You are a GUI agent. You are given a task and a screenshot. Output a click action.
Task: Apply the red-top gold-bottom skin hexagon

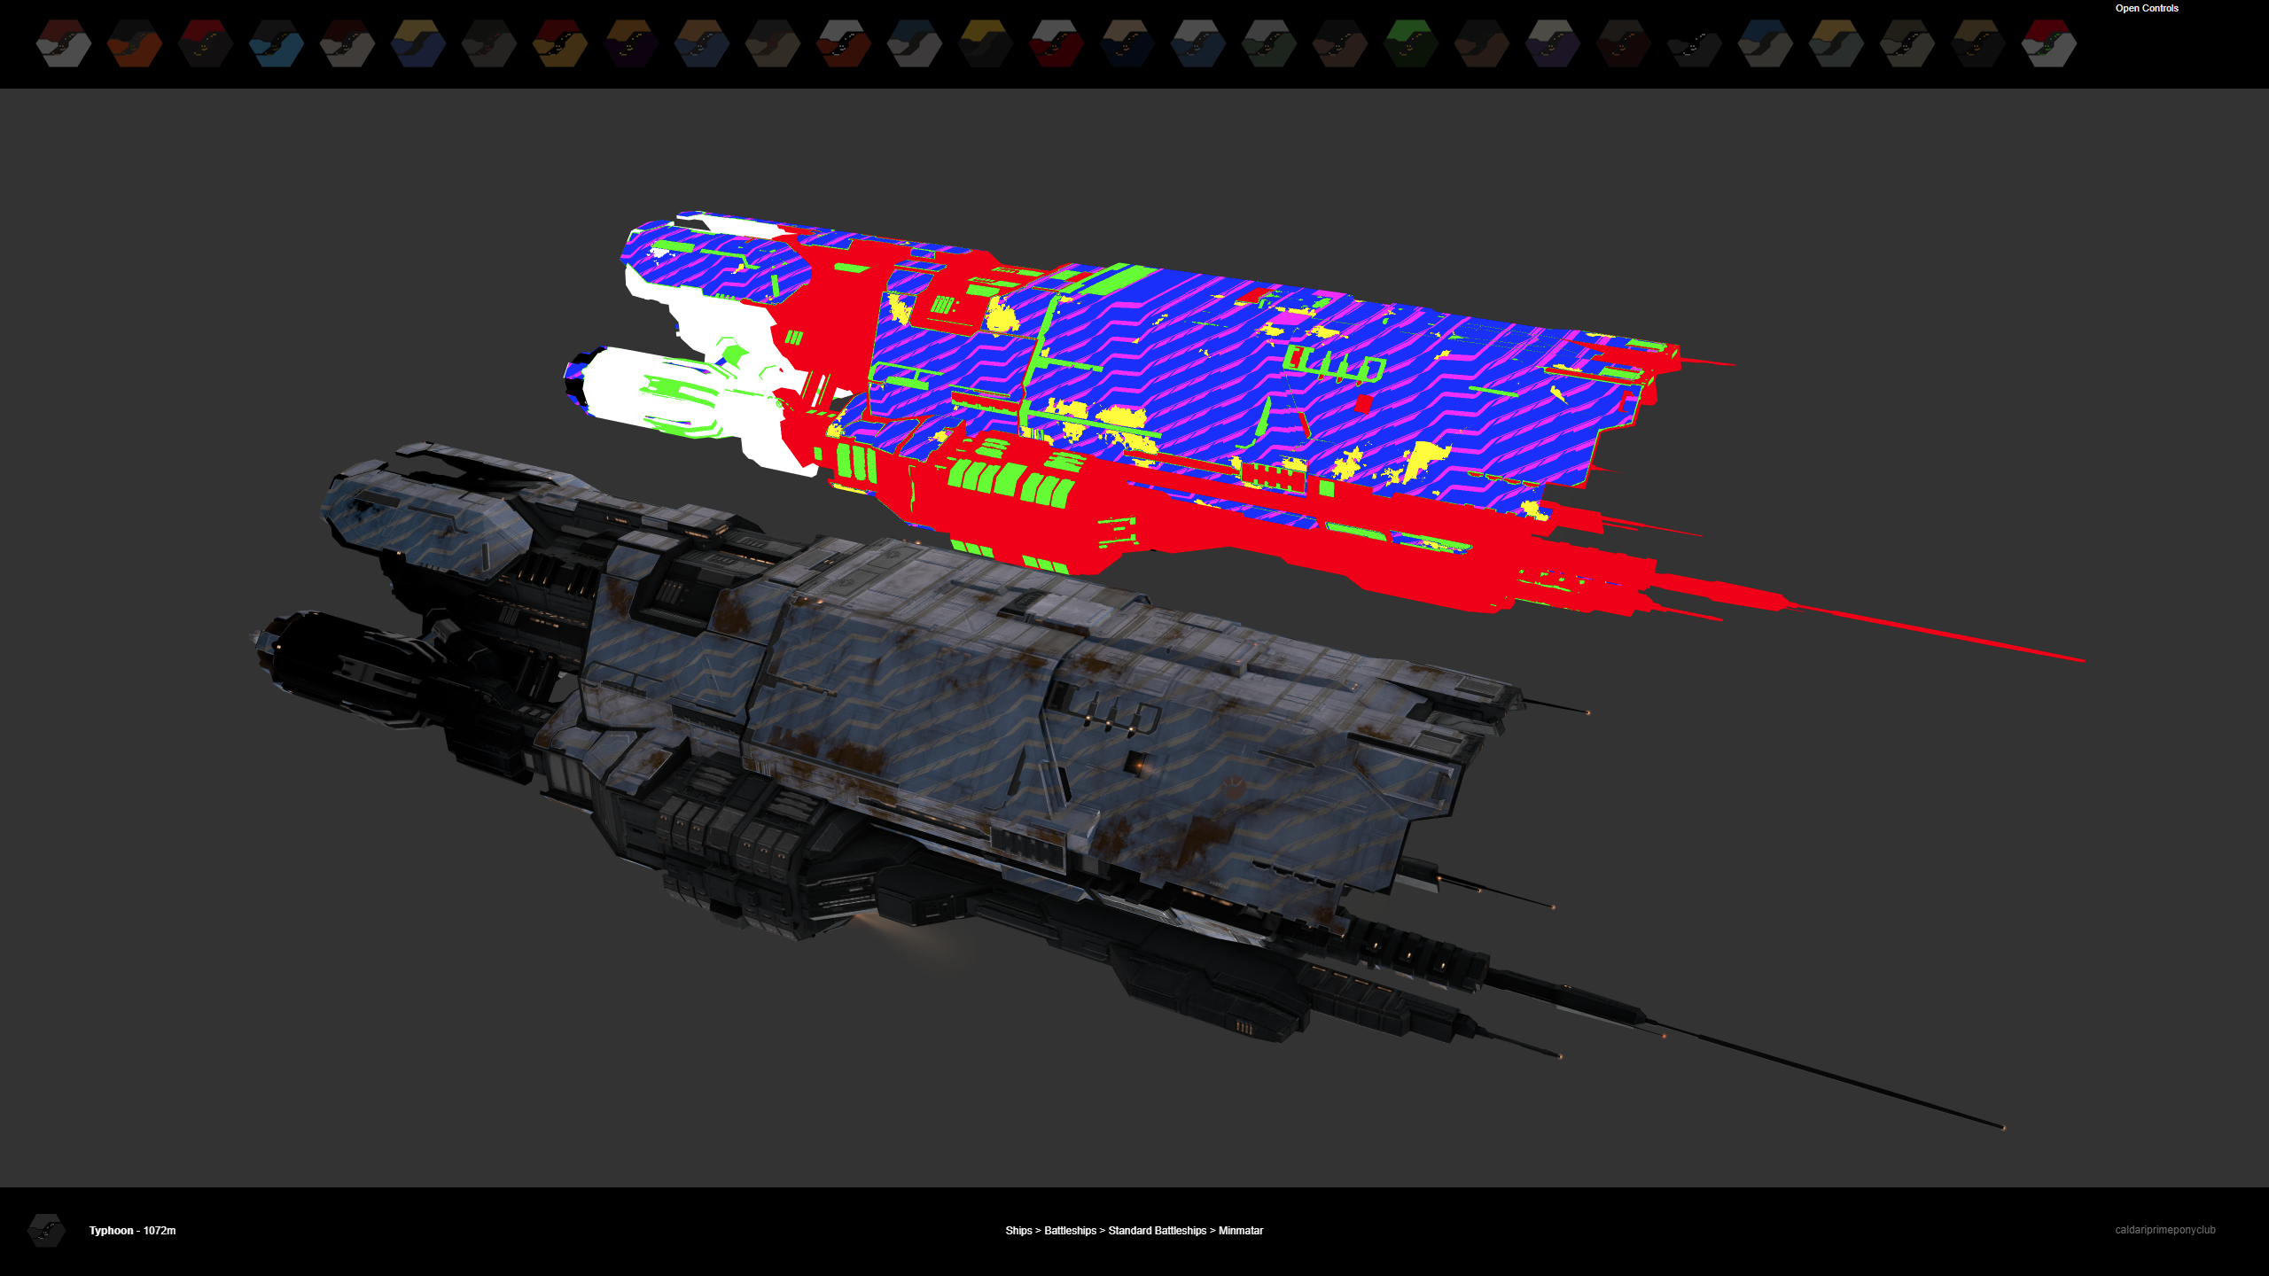coord(560,44)
